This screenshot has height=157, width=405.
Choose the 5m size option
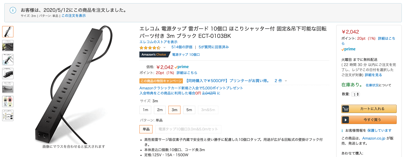189,110
